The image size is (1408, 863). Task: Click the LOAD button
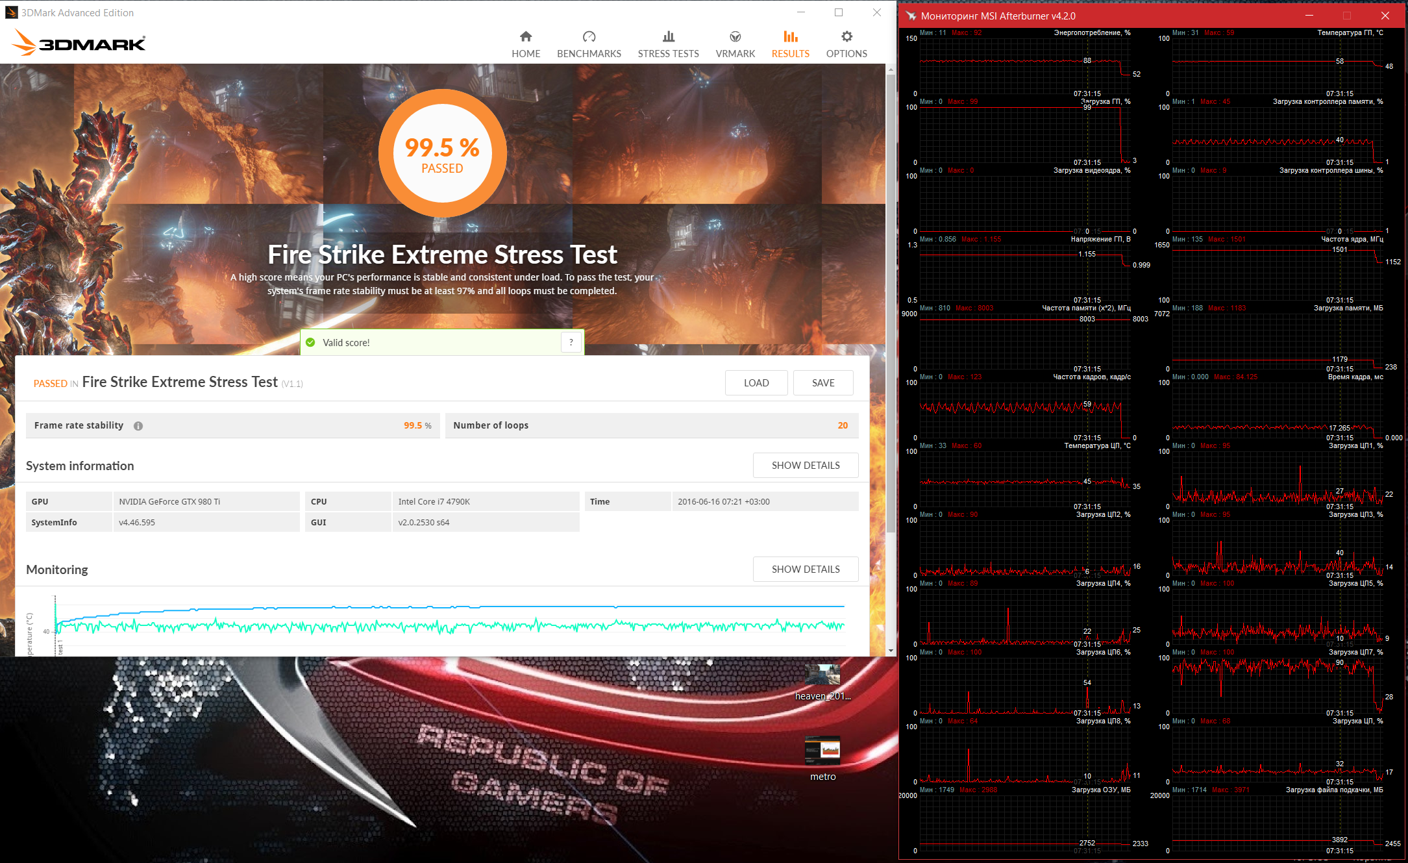(x=756, y=383)
